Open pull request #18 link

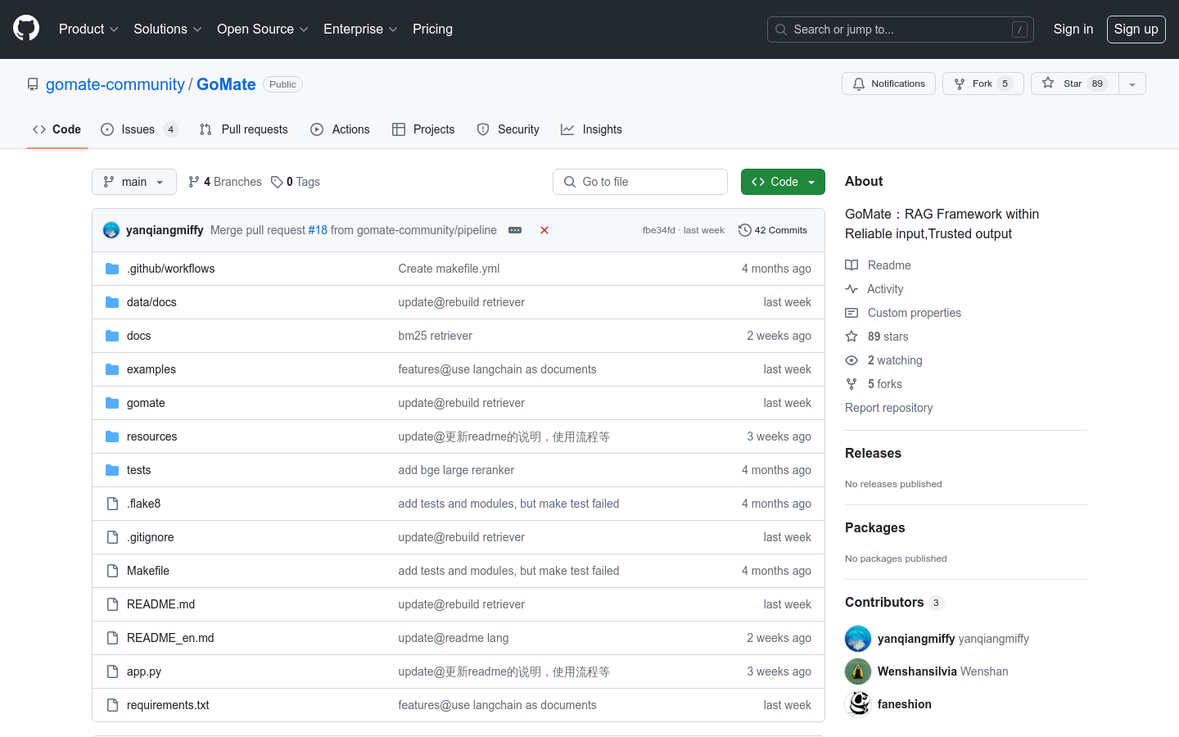(x=318, y=230)
